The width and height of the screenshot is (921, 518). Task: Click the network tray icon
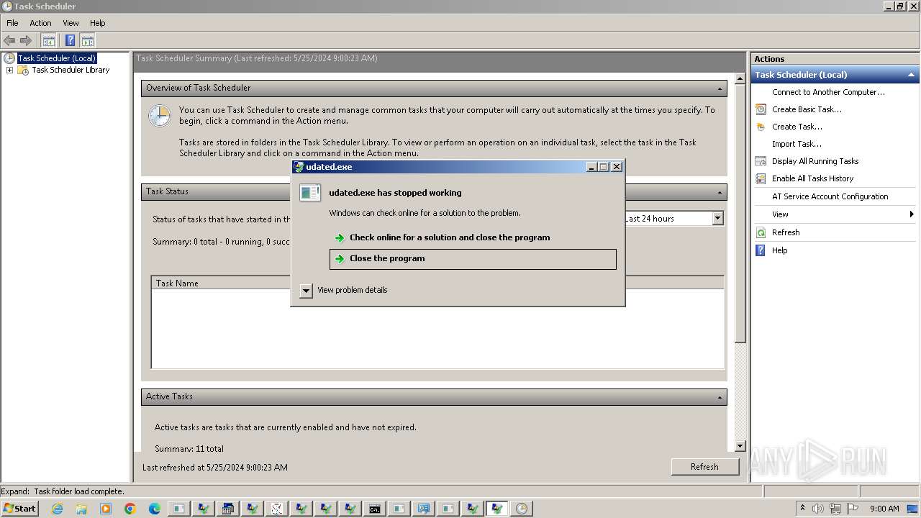835,509
